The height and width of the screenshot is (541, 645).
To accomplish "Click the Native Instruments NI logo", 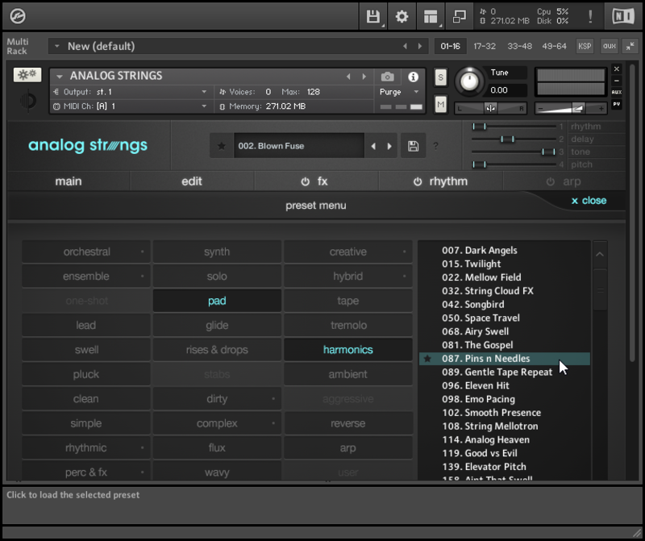I will [623, 16].
